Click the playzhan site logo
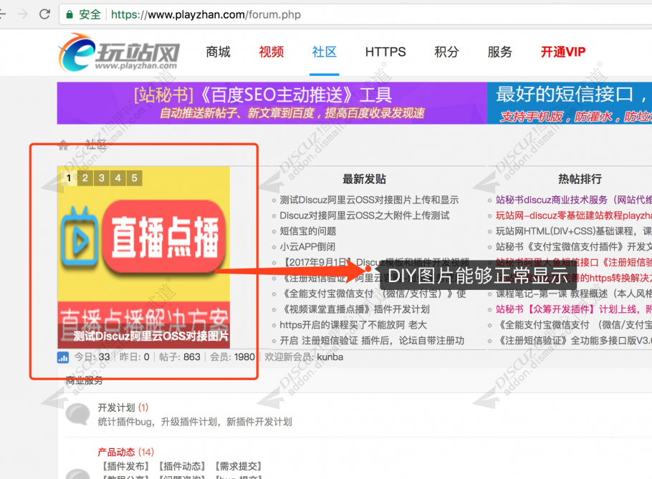This screenshot has width=652, height=479. 120,53
